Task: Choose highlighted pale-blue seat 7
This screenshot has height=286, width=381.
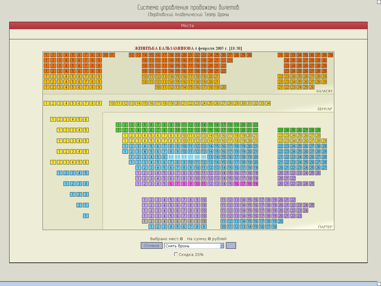Action: point(171,157)
